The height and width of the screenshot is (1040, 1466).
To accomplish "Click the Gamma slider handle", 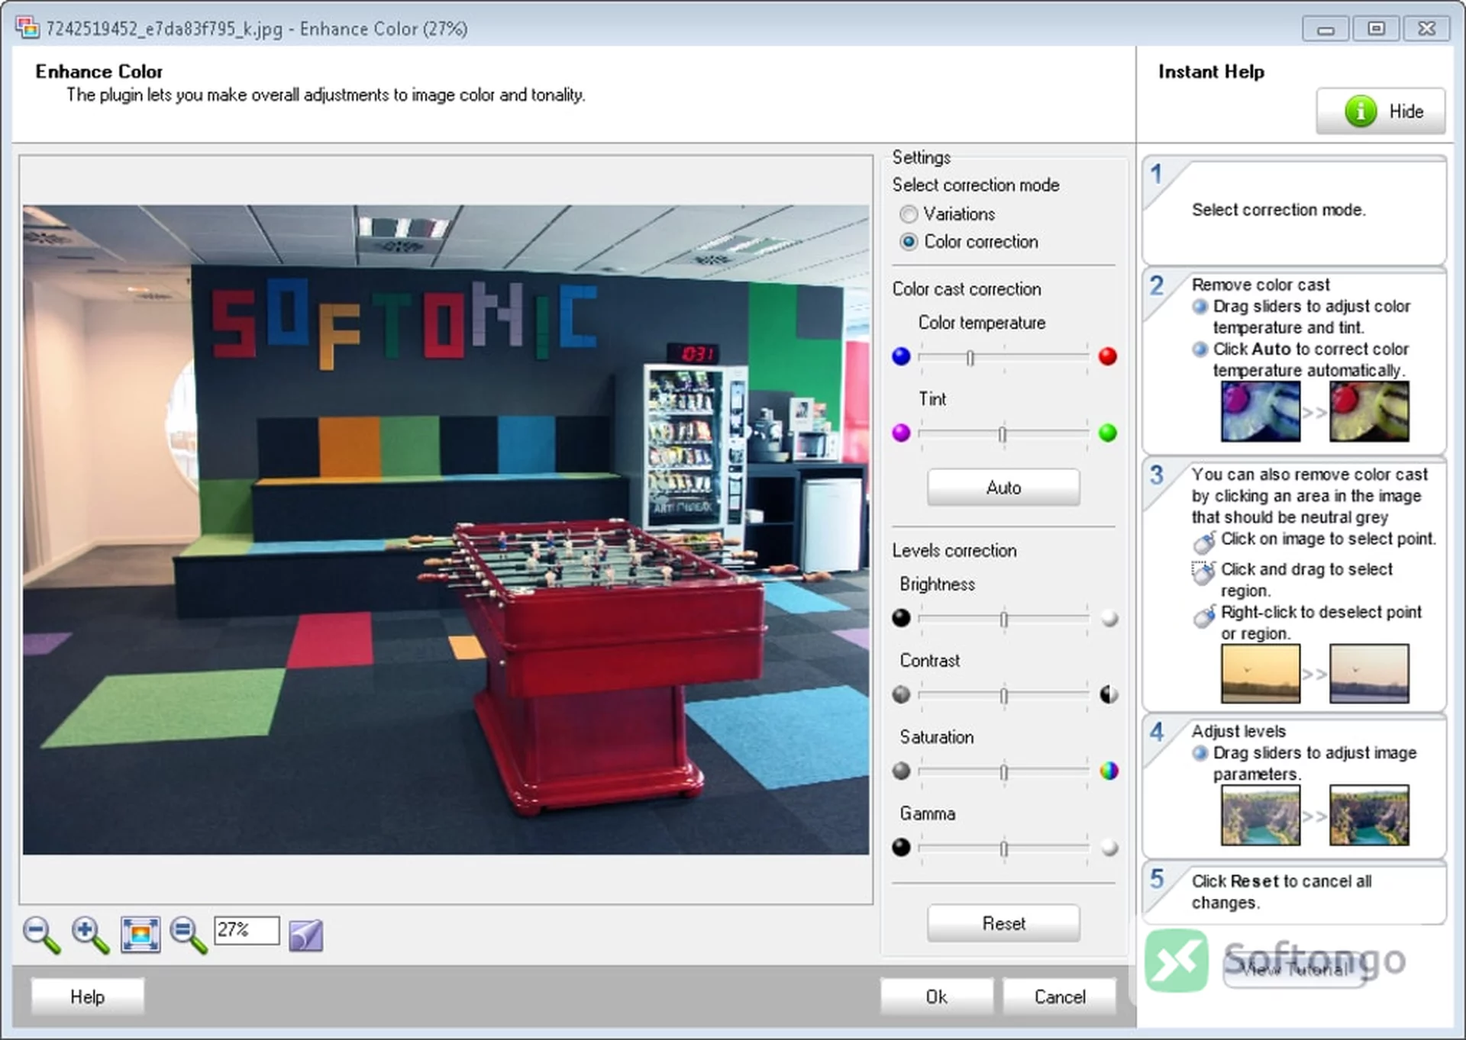I will click(1004, 848).
